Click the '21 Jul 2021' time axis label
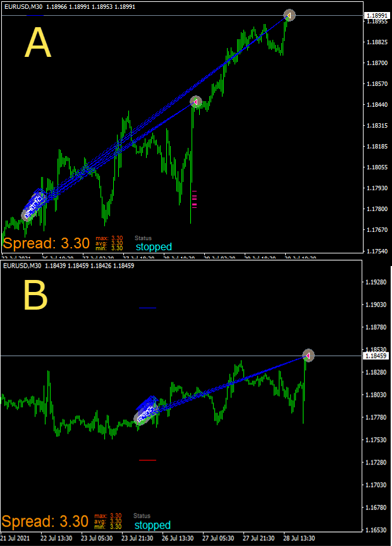The width and height of the screenshot is (392, 546). [15, 538]
